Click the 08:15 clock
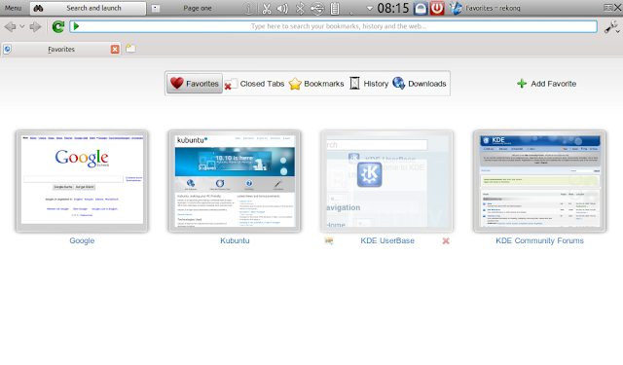The image size is (623, 365). (393, 8)
